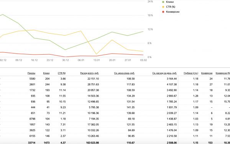Select the click price 141.35

tap(131, 107)
